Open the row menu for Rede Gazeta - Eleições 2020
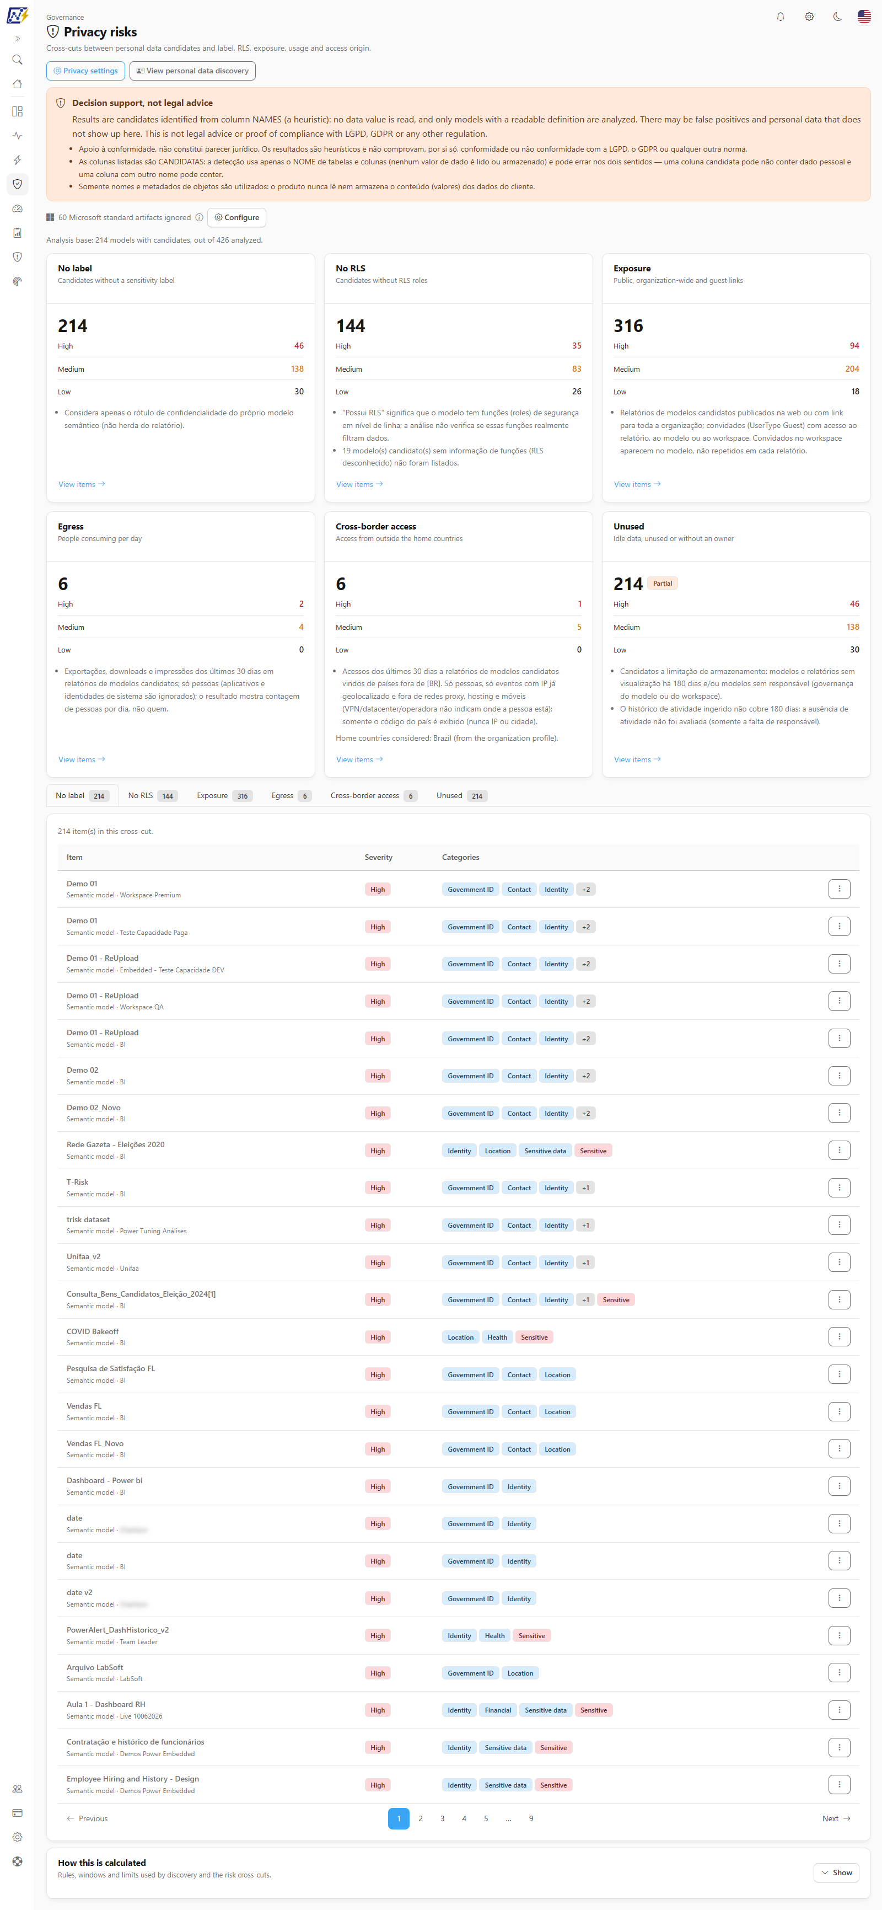The height and width of the screenshot is (1910, 882). pos(839,1150)
